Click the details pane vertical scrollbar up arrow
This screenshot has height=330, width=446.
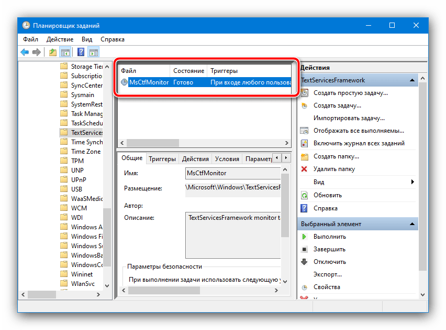285,169
